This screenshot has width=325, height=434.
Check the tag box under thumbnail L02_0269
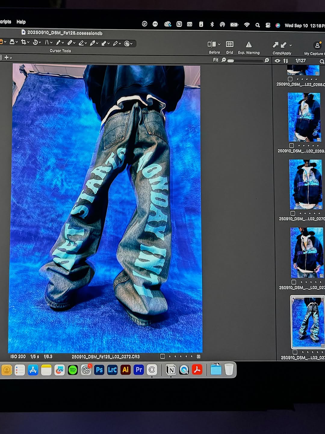(291, 145)
